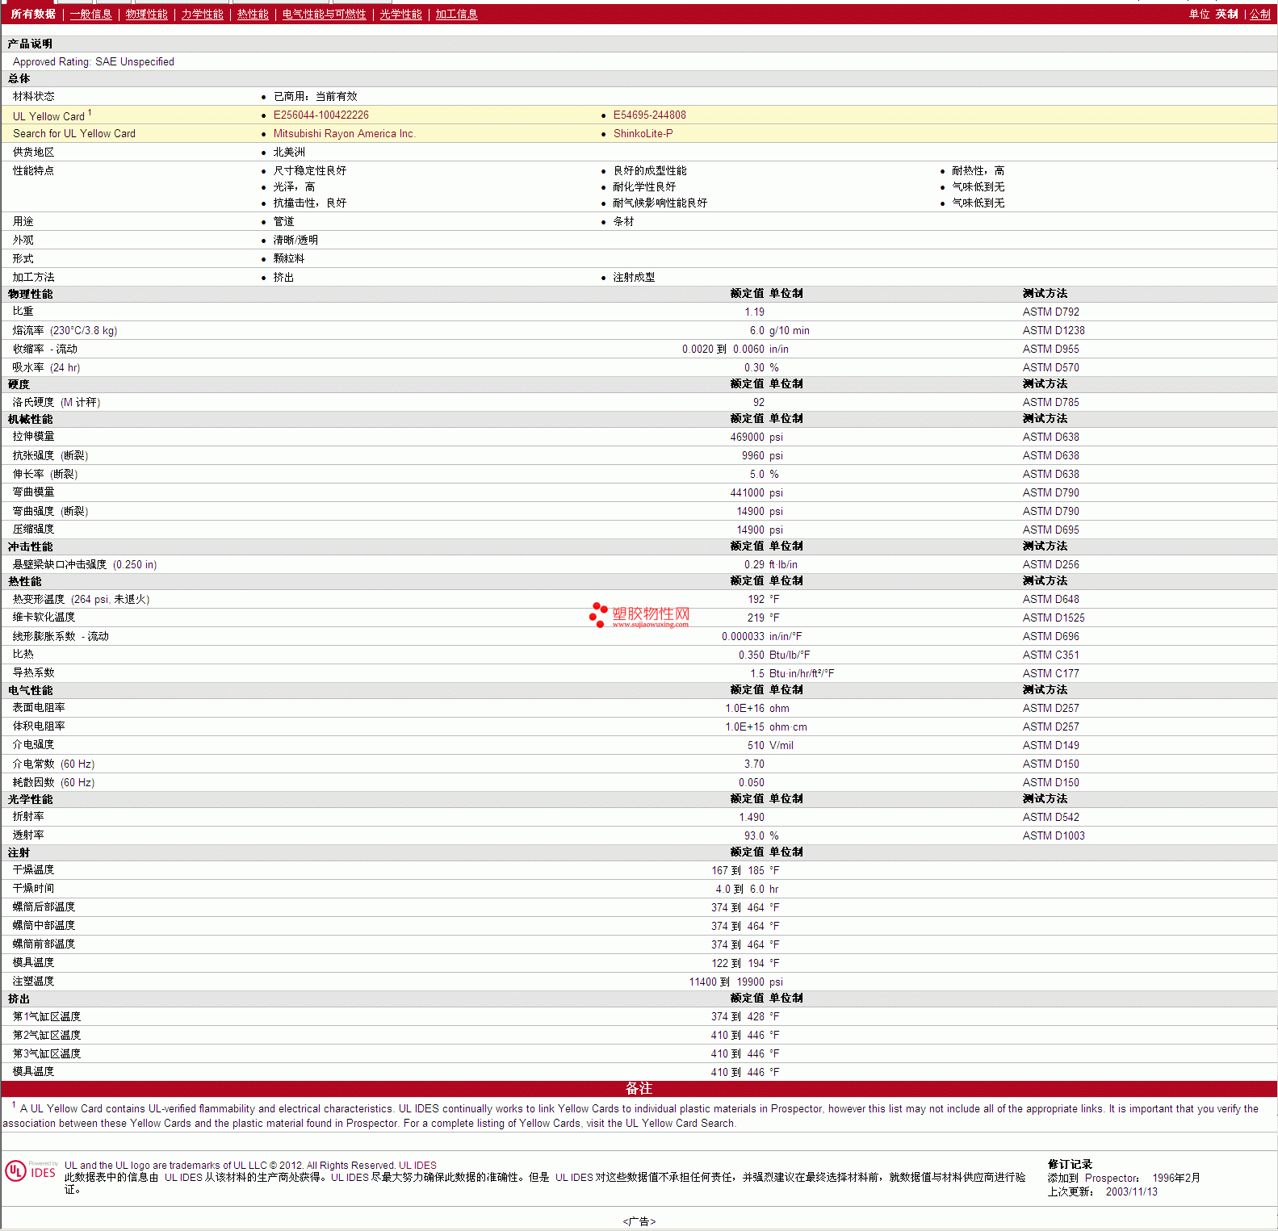Viewport: 1278px width, 1231px height.
Task: Click the 塑胶物性网 logo
Action: pyautogui.click(x=639, y=615)
